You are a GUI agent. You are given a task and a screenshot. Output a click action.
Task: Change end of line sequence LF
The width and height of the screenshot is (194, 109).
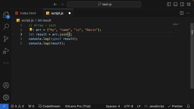pos(139,106)
